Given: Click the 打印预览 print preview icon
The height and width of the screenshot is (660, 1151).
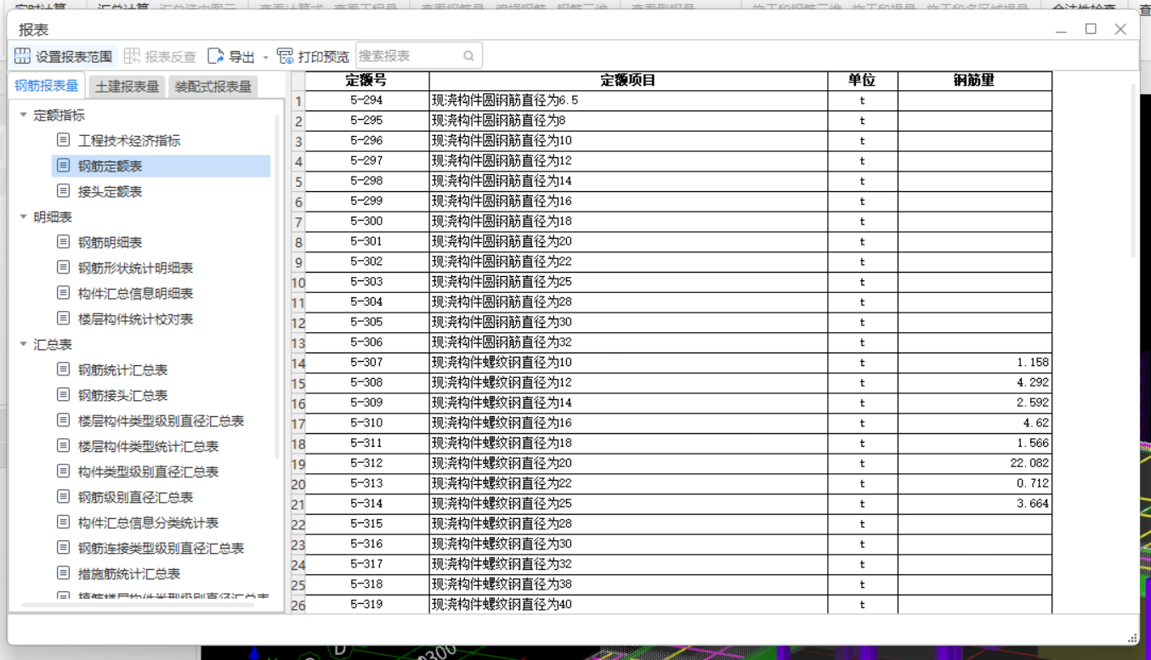Looking at the screenshot, I should coord(285,56).
